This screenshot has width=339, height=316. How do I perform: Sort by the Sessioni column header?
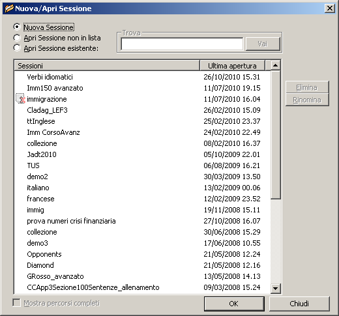click(x=107, y=66)
